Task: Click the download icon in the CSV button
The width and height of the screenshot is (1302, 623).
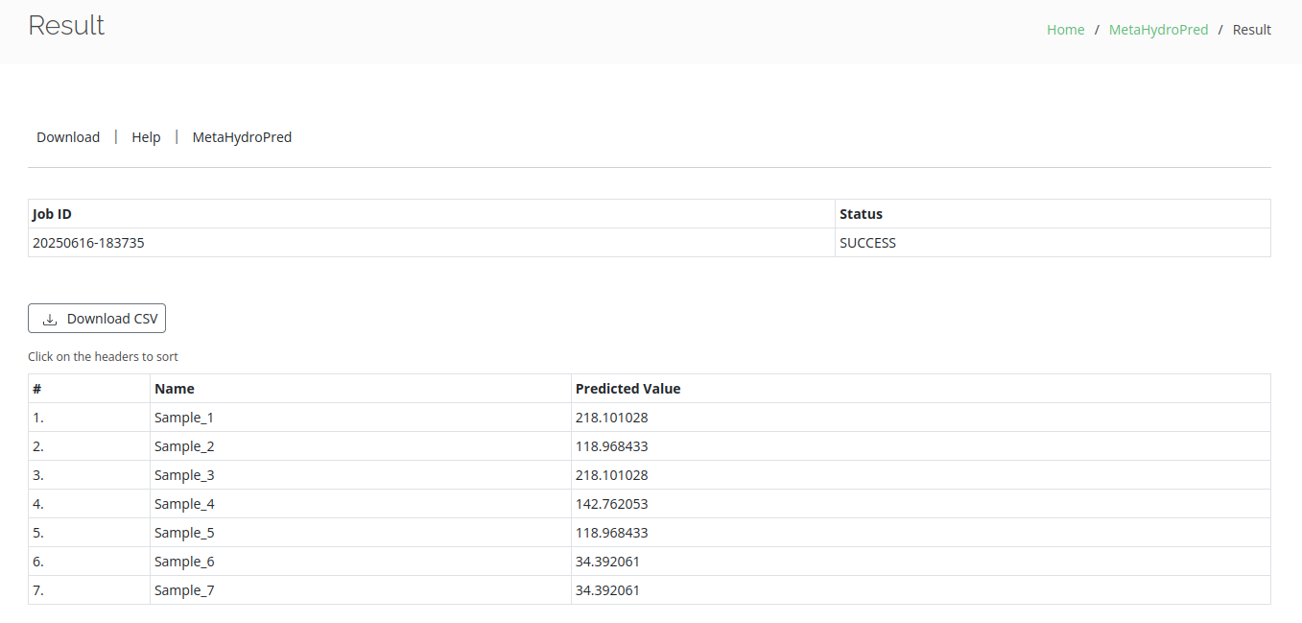Action: click(50, 320)
